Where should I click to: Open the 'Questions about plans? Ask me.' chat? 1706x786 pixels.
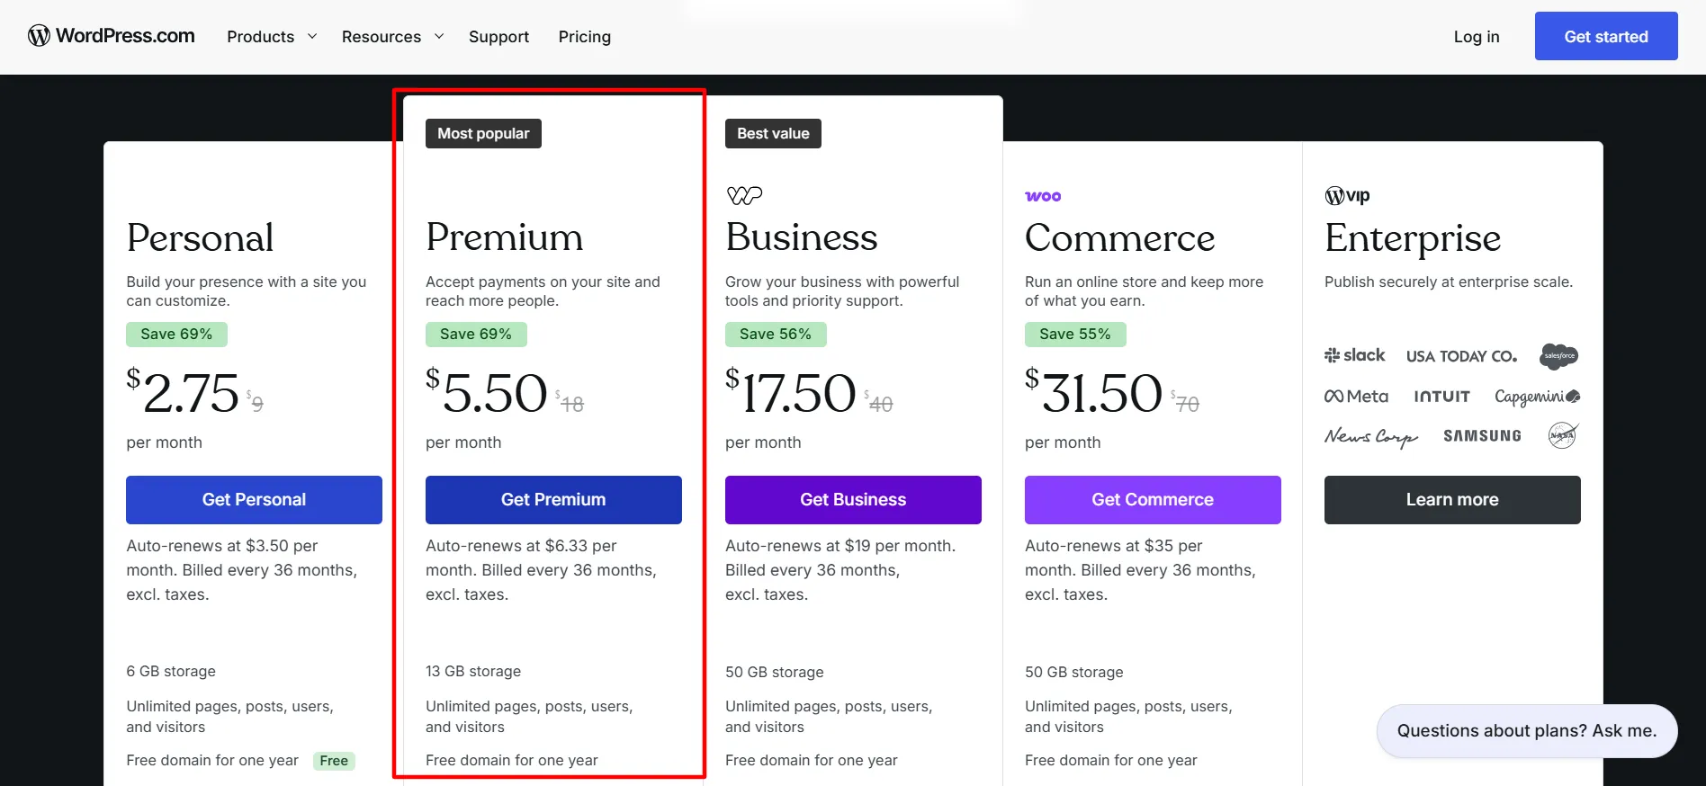click(1527, 731)
